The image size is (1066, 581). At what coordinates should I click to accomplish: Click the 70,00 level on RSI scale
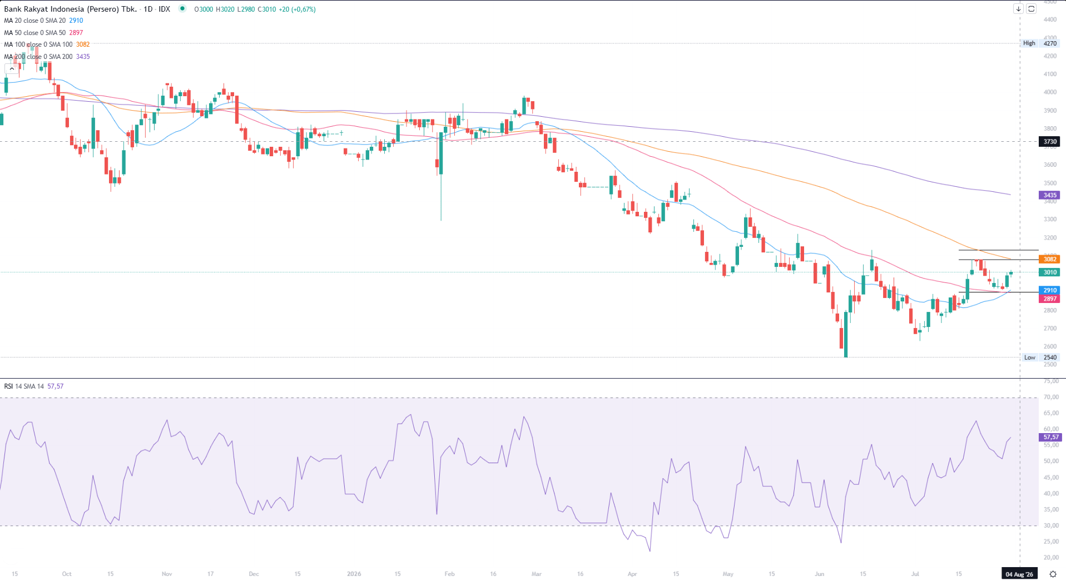[x=1051, y=398]
